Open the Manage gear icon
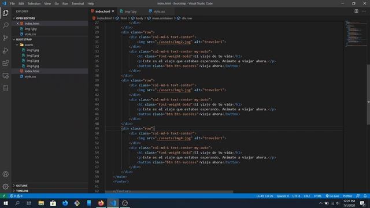 5,187
